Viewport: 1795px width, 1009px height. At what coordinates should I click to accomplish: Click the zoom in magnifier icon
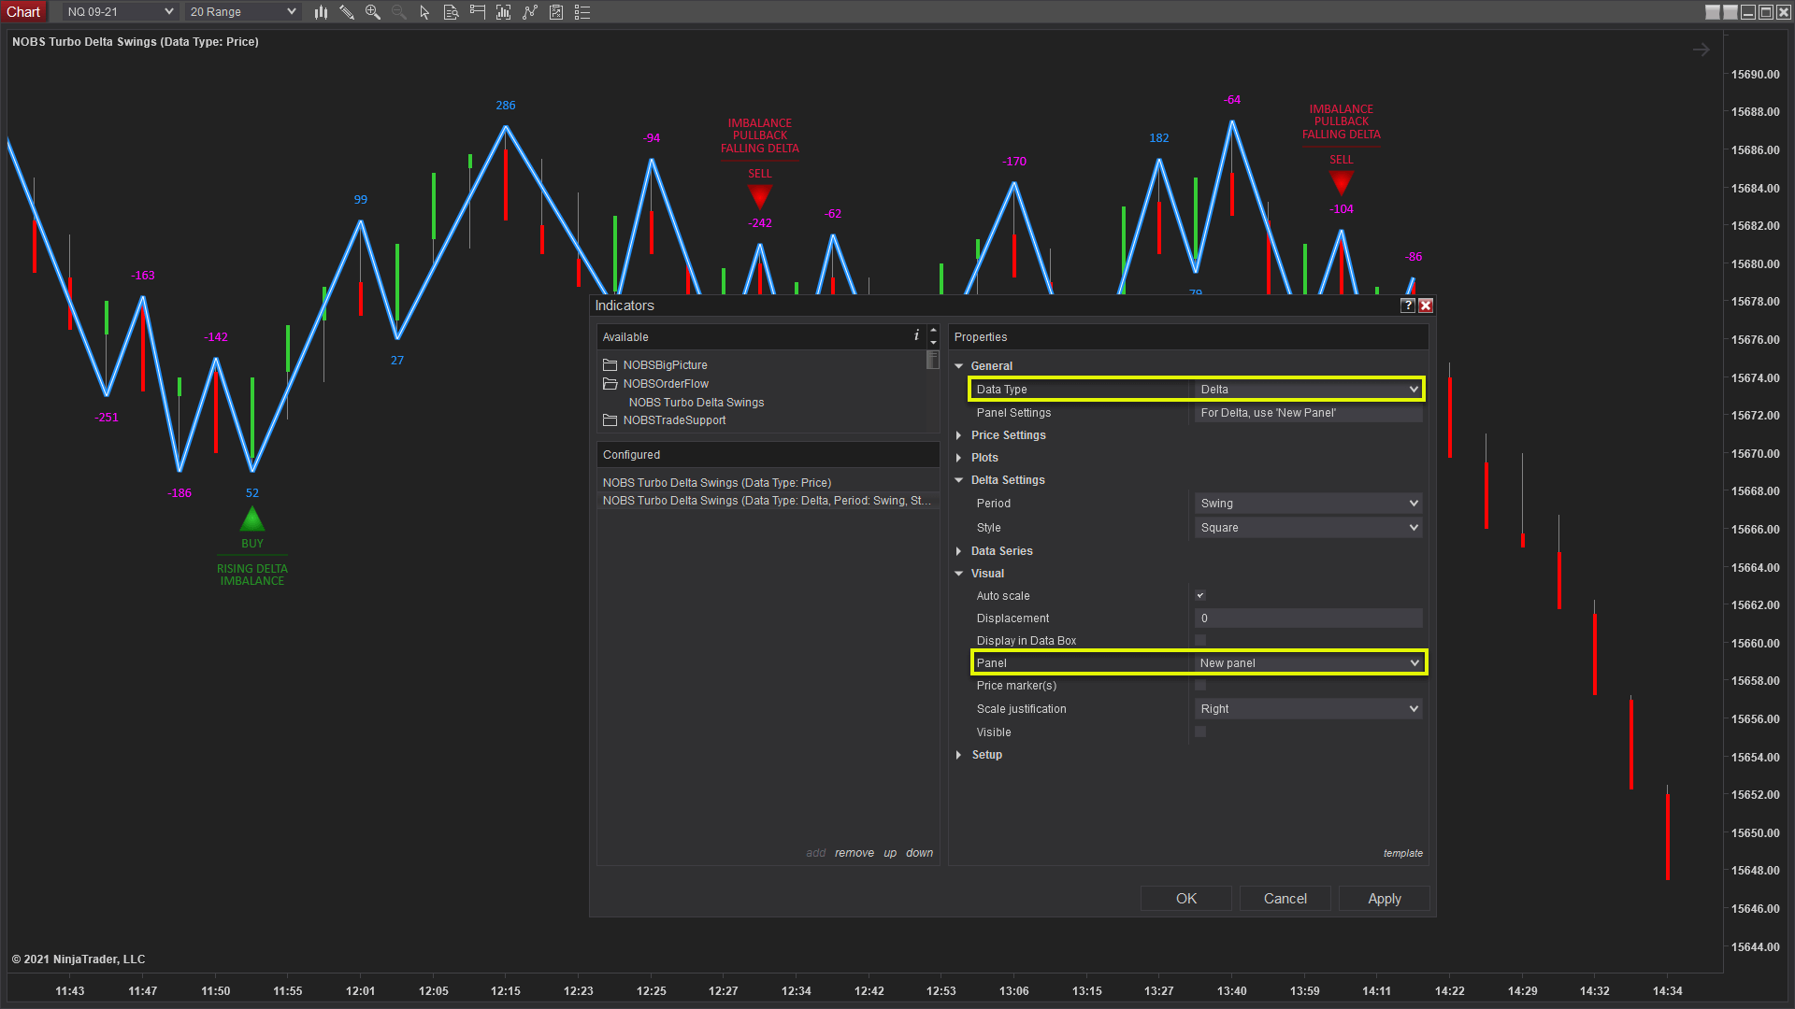pyautogui.click(x=373, y=12)
